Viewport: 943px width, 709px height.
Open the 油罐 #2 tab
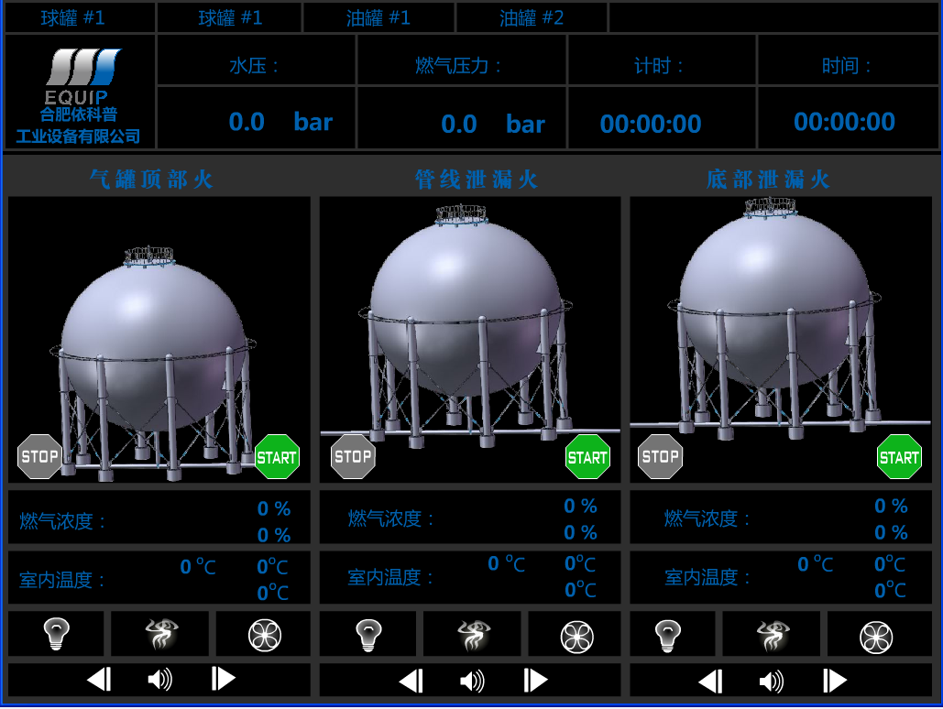click(x=532, y=18)
